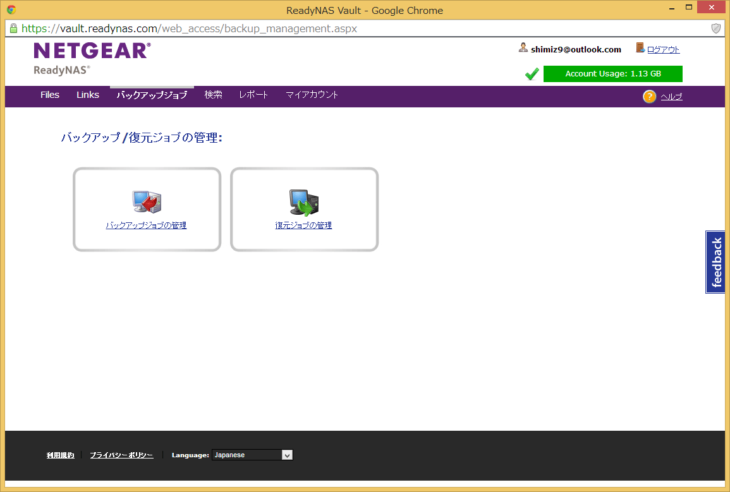
Task: Open the Language dropdown set to Japanese
Action: point(252,455)
